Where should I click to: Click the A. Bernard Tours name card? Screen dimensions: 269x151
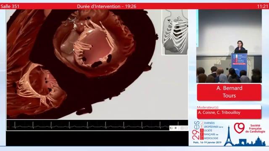229,92
